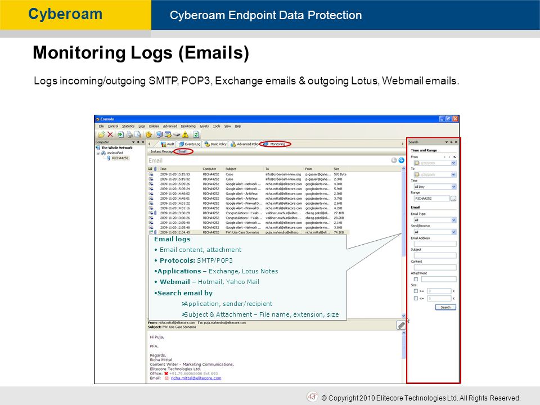
Task: Switch to the Audit tab
Action: [168, 144]
